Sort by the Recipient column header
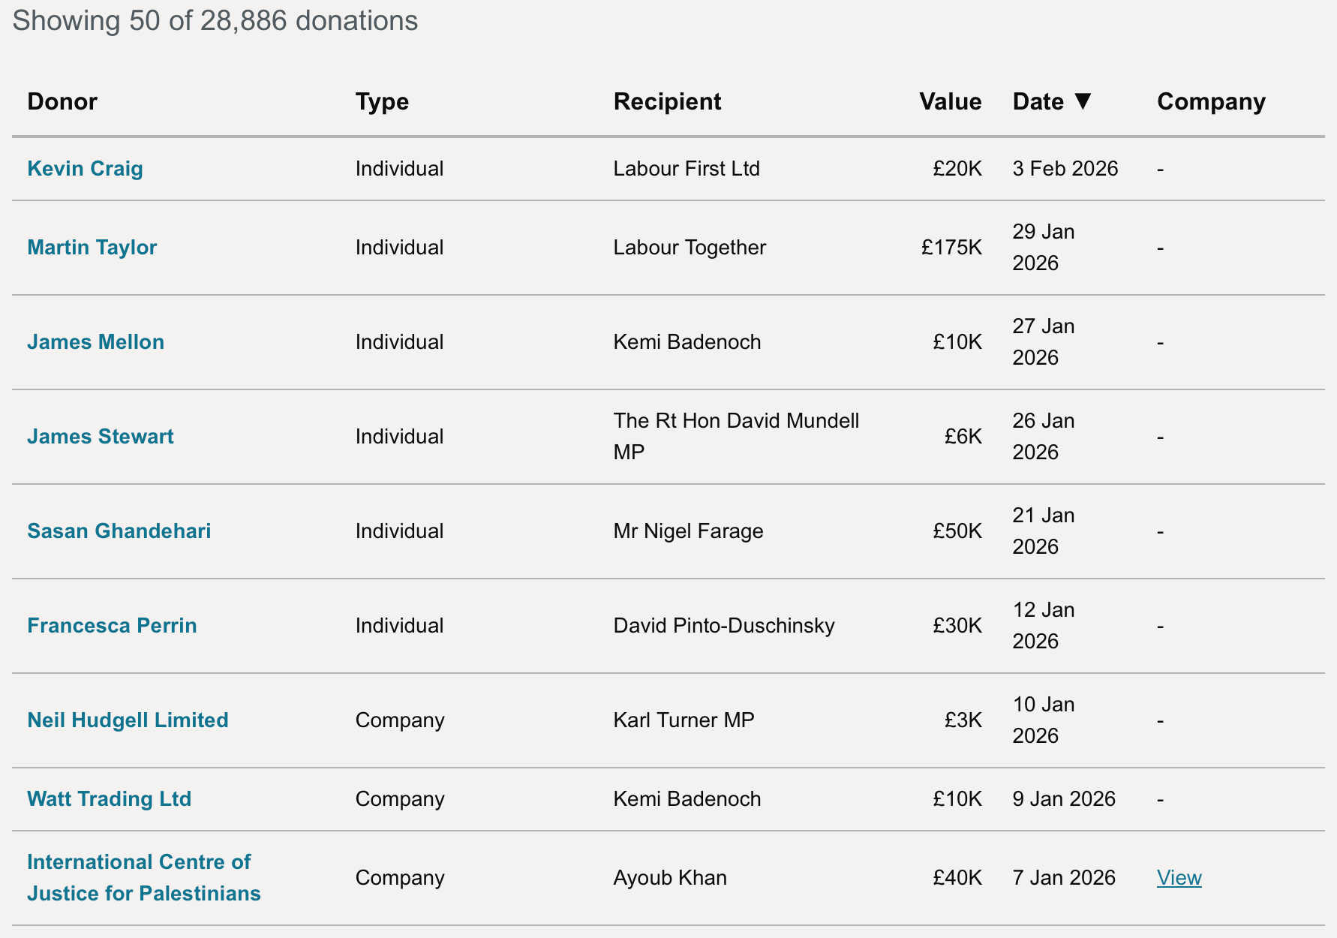Screen dimensions: 1337x938 (667, 101)
